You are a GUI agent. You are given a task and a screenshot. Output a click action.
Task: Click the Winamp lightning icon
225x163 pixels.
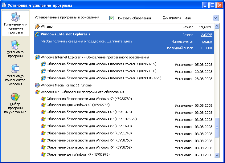(x=37, y=27)
